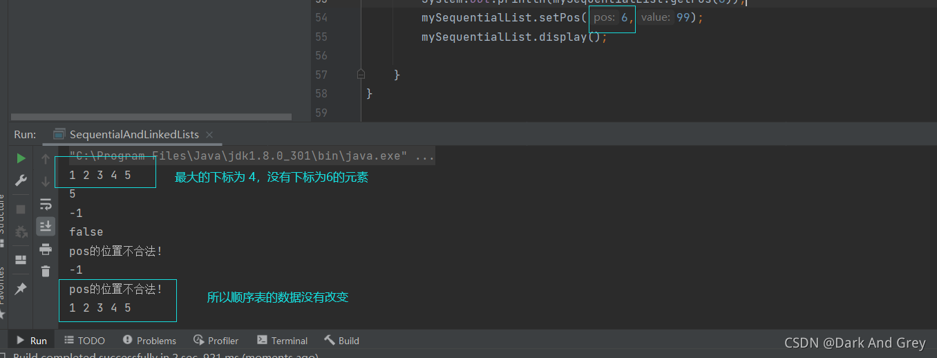The height and width of the screenshot is (358, 937).
Task: Toggle soft-wrap in the console output
Action: [46, 204]
